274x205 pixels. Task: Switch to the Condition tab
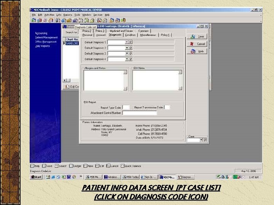(130, 35)
